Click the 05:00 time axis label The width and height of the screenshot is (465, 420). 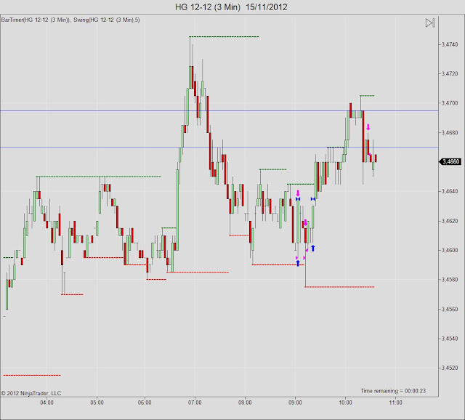pyautogui.click(x=97, y=403)
